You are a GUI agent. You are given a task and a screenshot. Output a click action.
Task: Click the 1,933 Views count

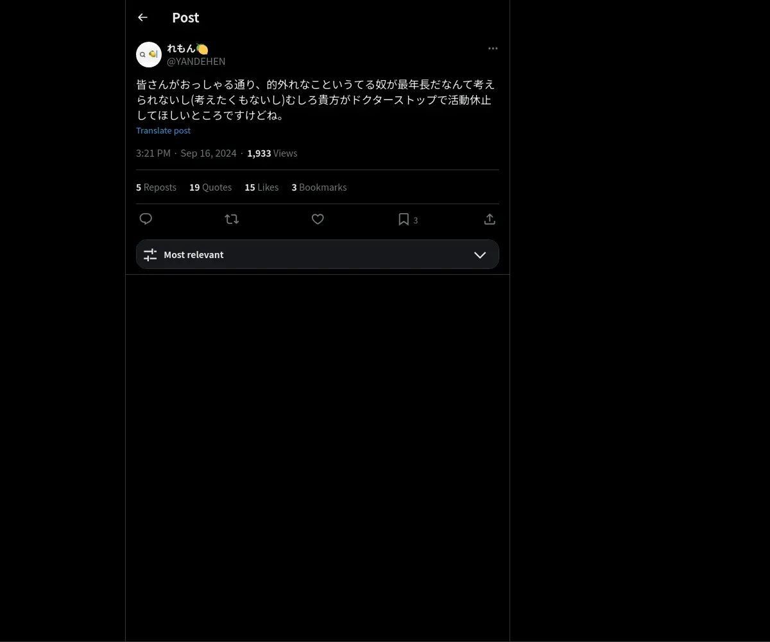pyautogui.click(x=272, y=153)
